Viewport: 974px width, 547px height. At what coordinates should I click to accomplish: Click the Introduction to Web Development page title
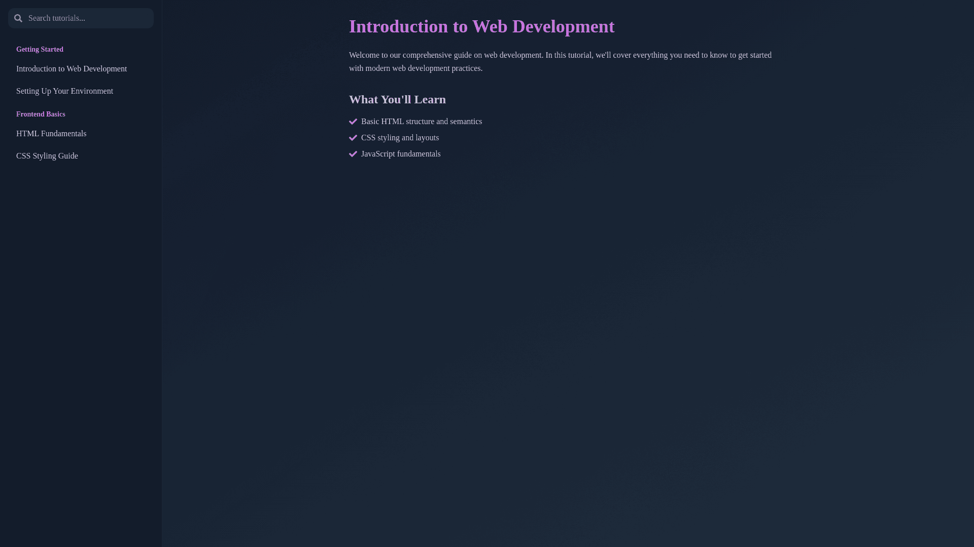[481, 27]
